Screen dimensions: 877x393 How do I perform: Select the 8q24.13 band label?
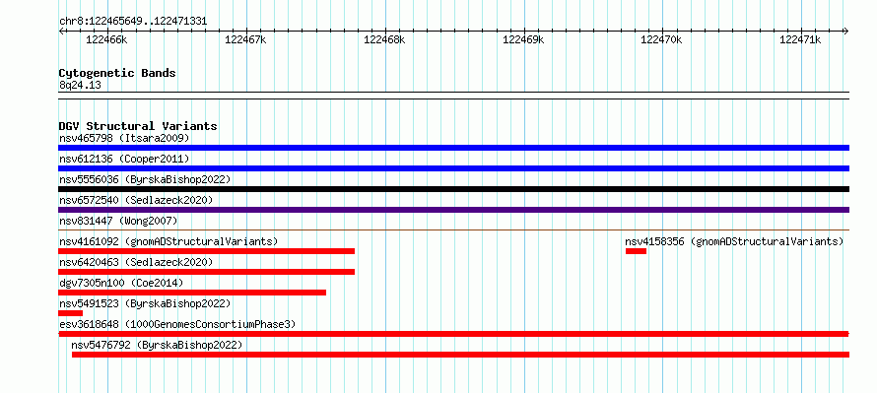80,86
